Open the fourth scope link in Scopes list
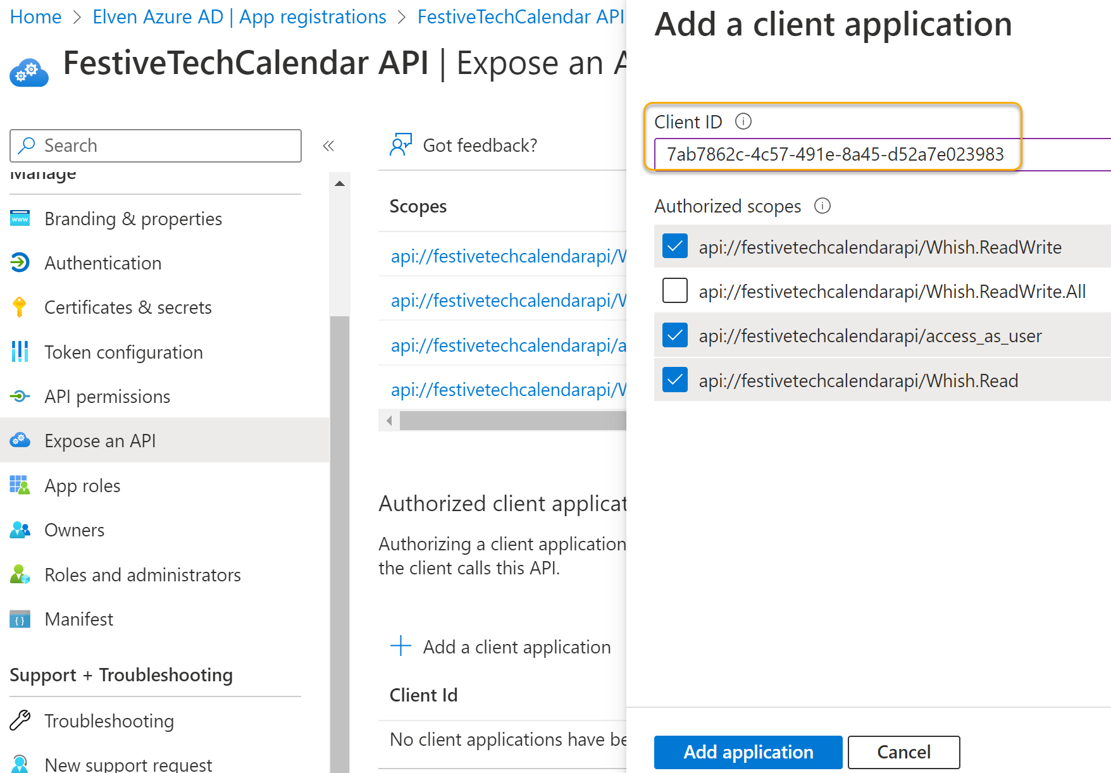The width and height of the screenshot is (1111, 773). tap(509, 389)
